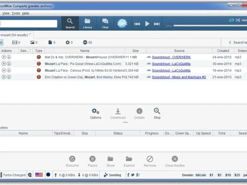Filter results by torrent type showing 50
247x185 pixels.
pyautogui.click(x=87, y=42)
